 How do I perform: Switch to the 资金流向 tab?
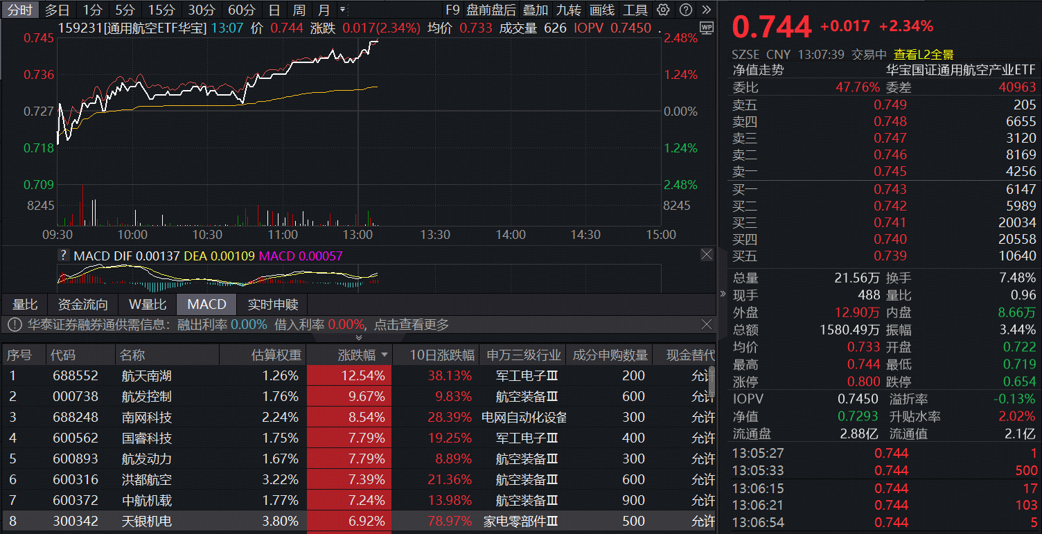[x=82, y=303]
